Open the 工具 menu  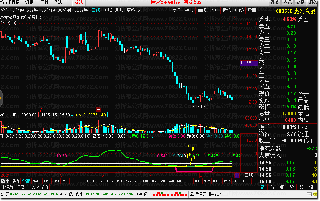pyautogui.click(x=44, y=2)
